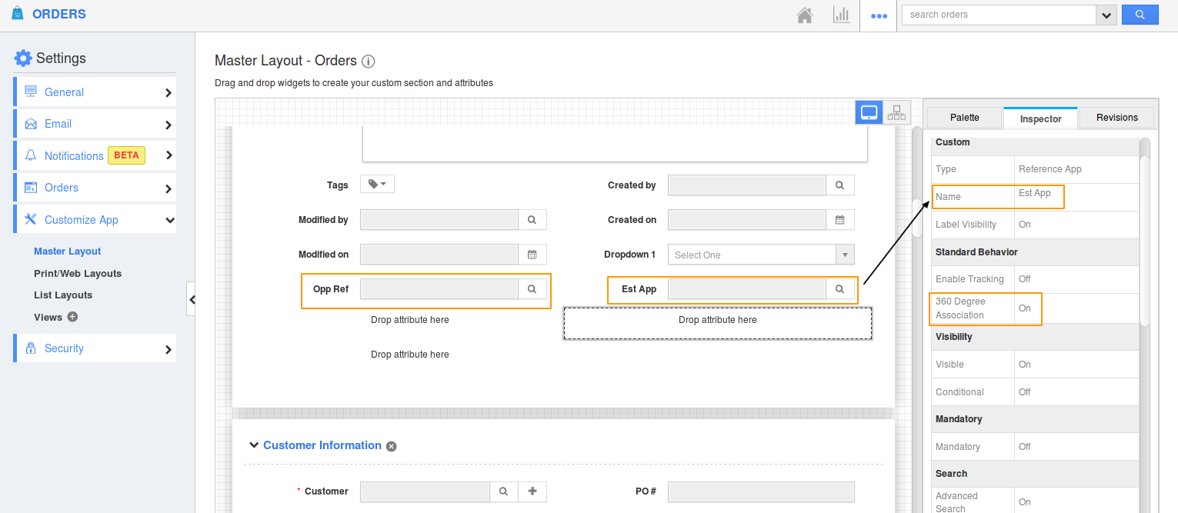Click the Created on calendar icon
The image size is (1178, 513).
pos(840,220)
